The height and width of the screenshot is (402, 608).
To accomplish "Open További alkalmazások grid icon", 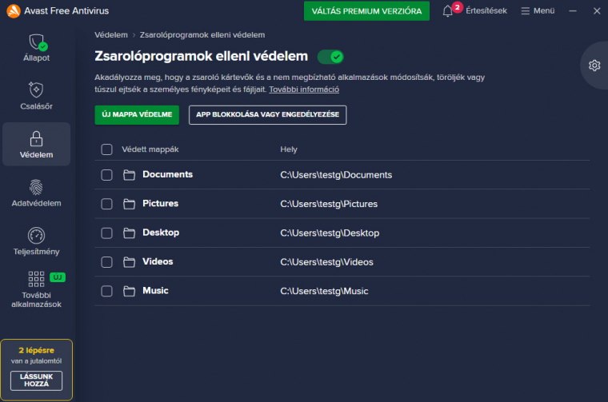I will point(36,279).
